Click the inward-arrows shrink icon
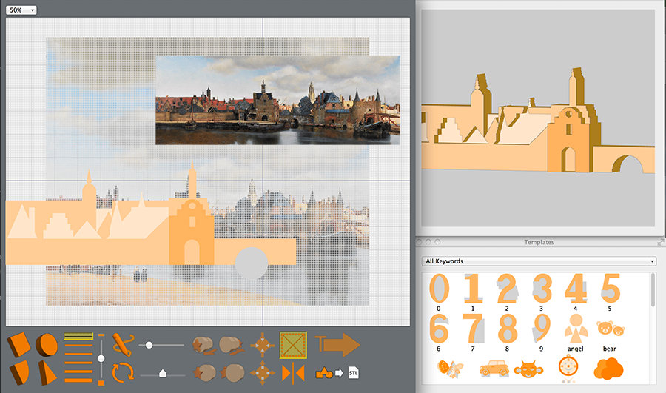The width and height of the screenshot is (666, 393). point(263,345)
